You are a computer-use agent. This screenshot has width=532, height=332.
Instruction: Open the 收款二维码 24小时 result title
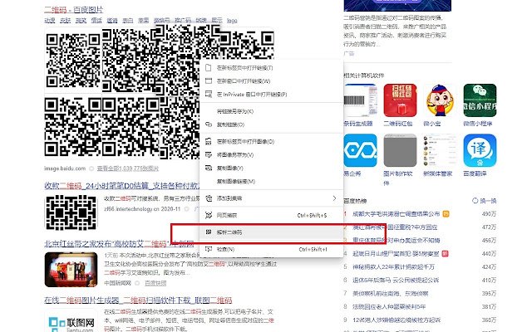[122, 186]
